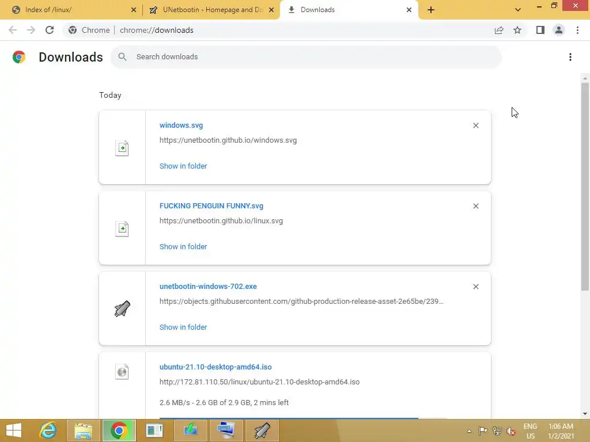Click the Today date heading

[x=110, y=95]
